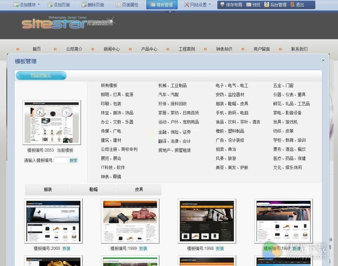Select the 家居、家纺、日用百货 category

(179, 113)
